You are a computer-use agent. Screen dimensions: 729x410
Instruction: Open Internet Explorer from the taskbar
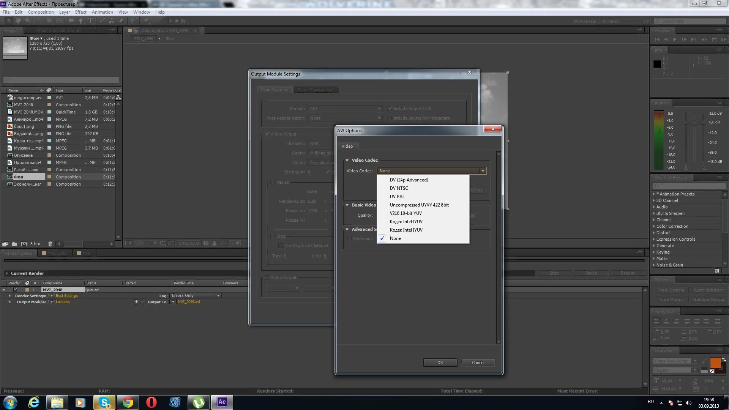(34, 402)
